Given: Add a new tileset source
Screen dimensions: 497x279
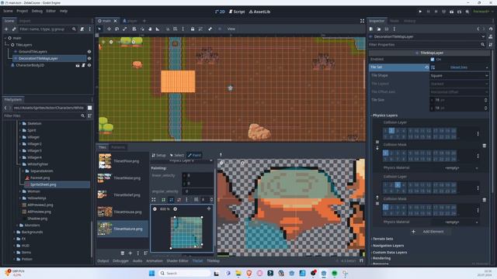Looking at the screenshot, I should 130,253.
